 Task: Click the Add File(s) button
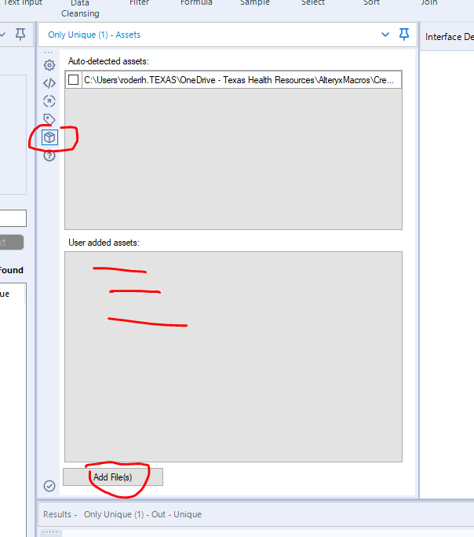(x=113, y=477)
